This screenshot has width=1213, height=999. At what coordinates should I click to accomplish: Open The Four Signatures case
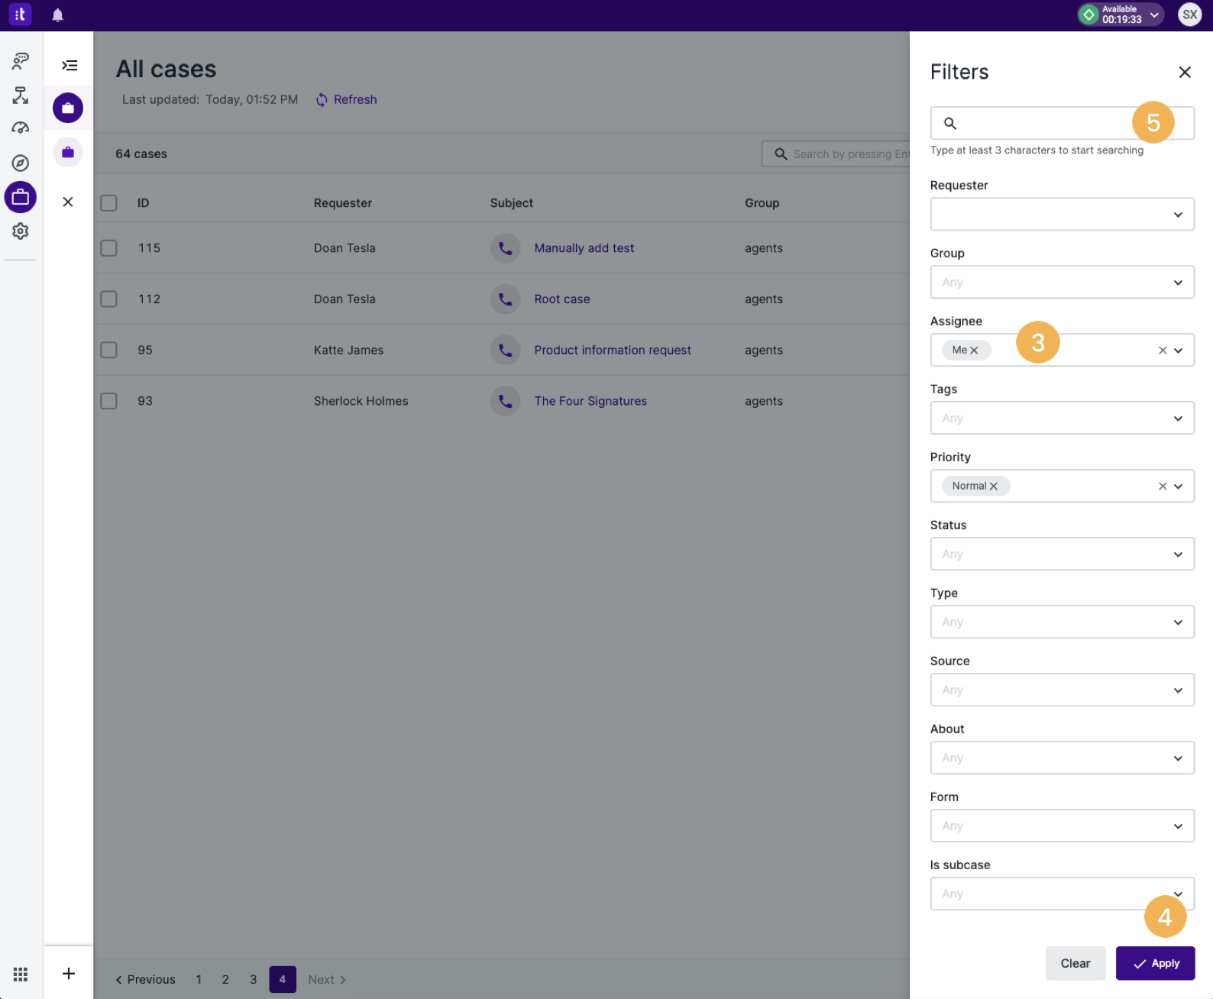pos(590,401)
